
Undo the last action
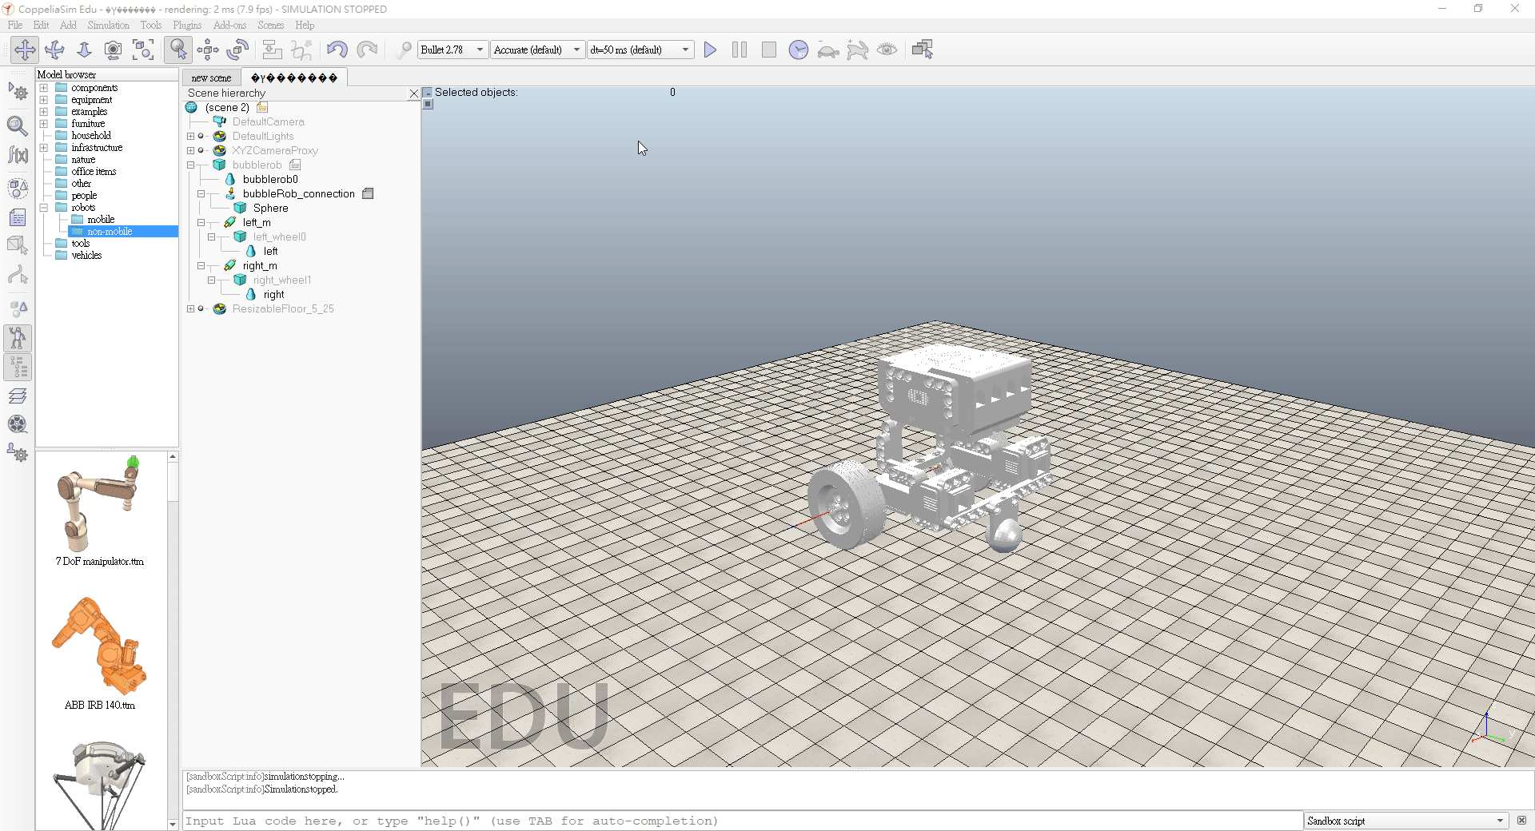pyautogui.click(x=337, y=50)
